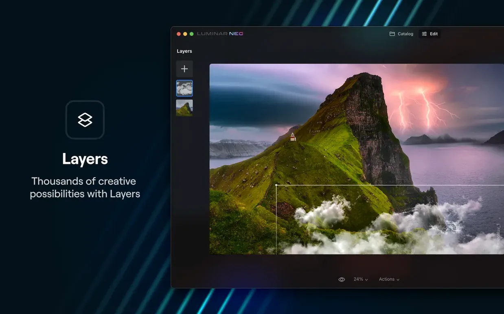The width and height of the screenshot is (504, 314).
Task: Click the large "Layers" headline text
Action: (85, 159)
